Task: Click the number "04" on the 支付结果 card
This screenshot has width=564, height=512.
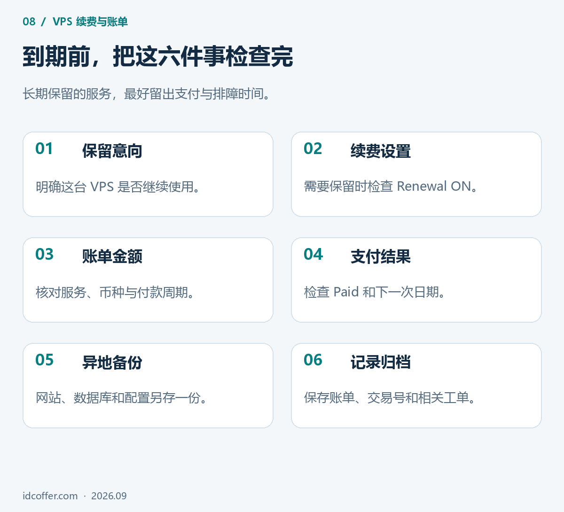Action: (313, 254)
